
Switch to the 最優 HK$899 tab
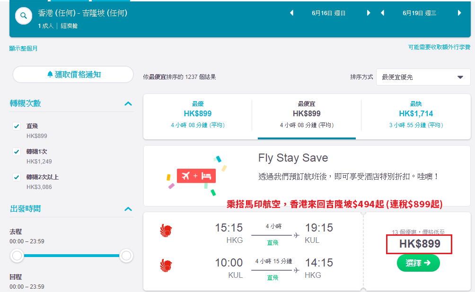coord(198,115)
